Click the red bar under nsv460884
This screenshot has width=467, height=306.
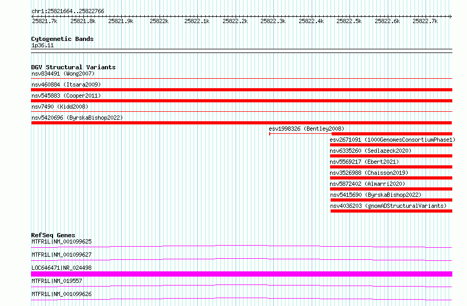click(x=241, y=90)
